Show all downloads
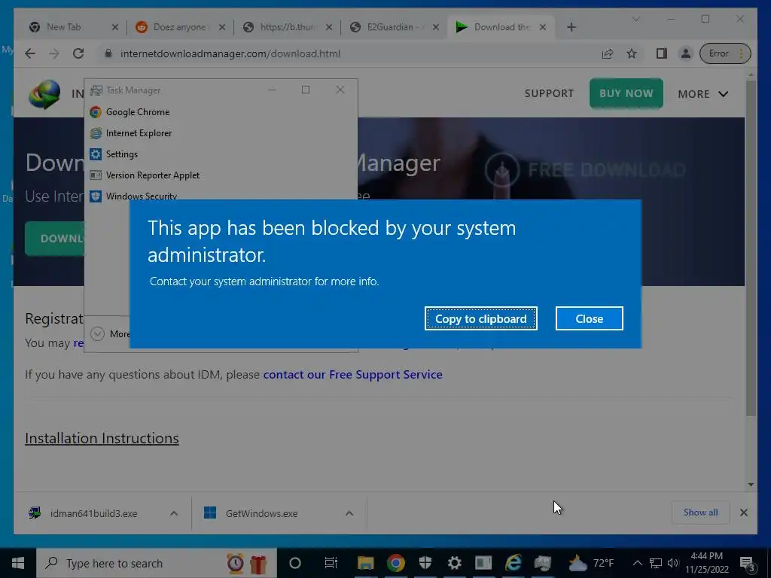Image resolution: width=771 pixels, height=578 pixels. pyautogui.click(x=701, y=513)
